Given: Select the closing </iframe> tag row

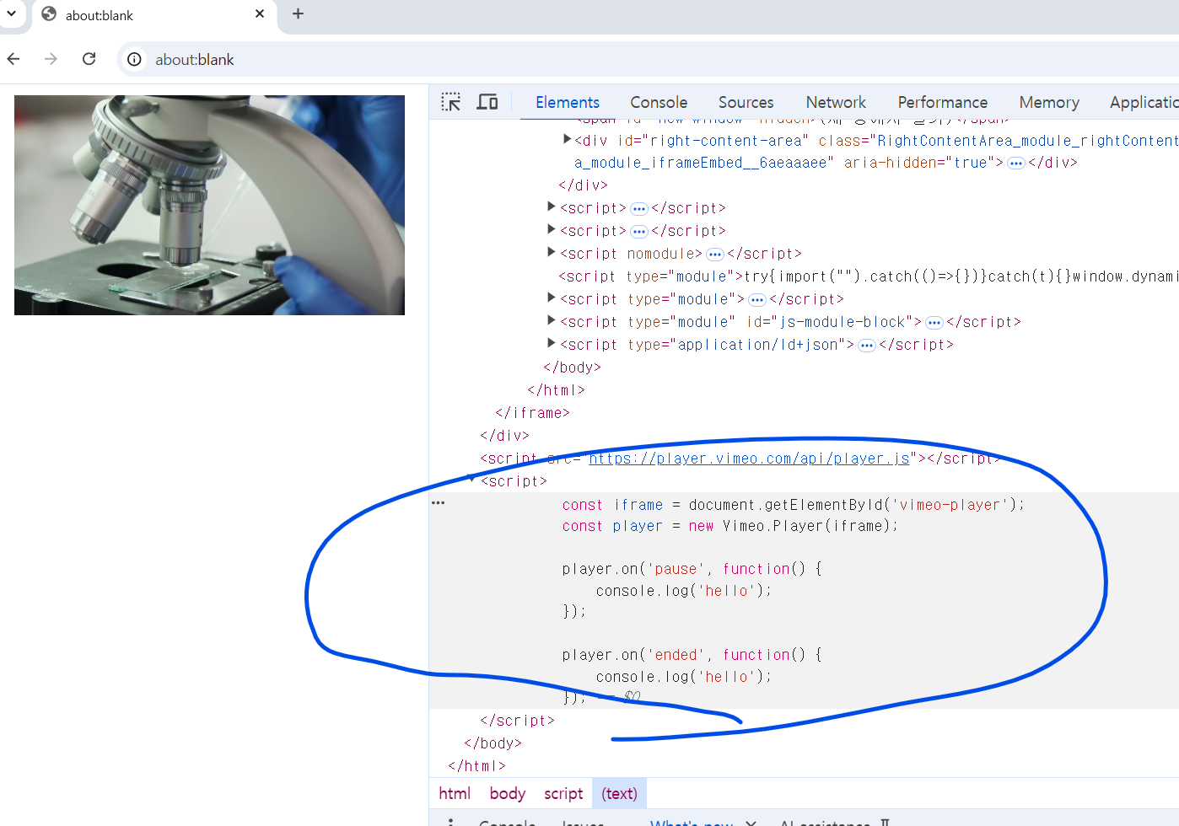Looking at the screenshot, I should [x=532, y=413].
